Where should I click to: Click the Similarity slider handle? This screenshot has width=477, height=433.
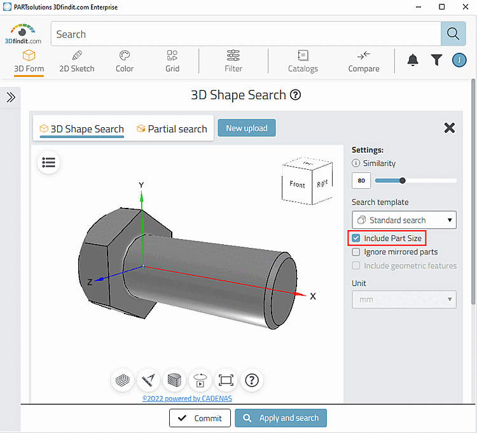pyautogui.click(x=402, y=181)
